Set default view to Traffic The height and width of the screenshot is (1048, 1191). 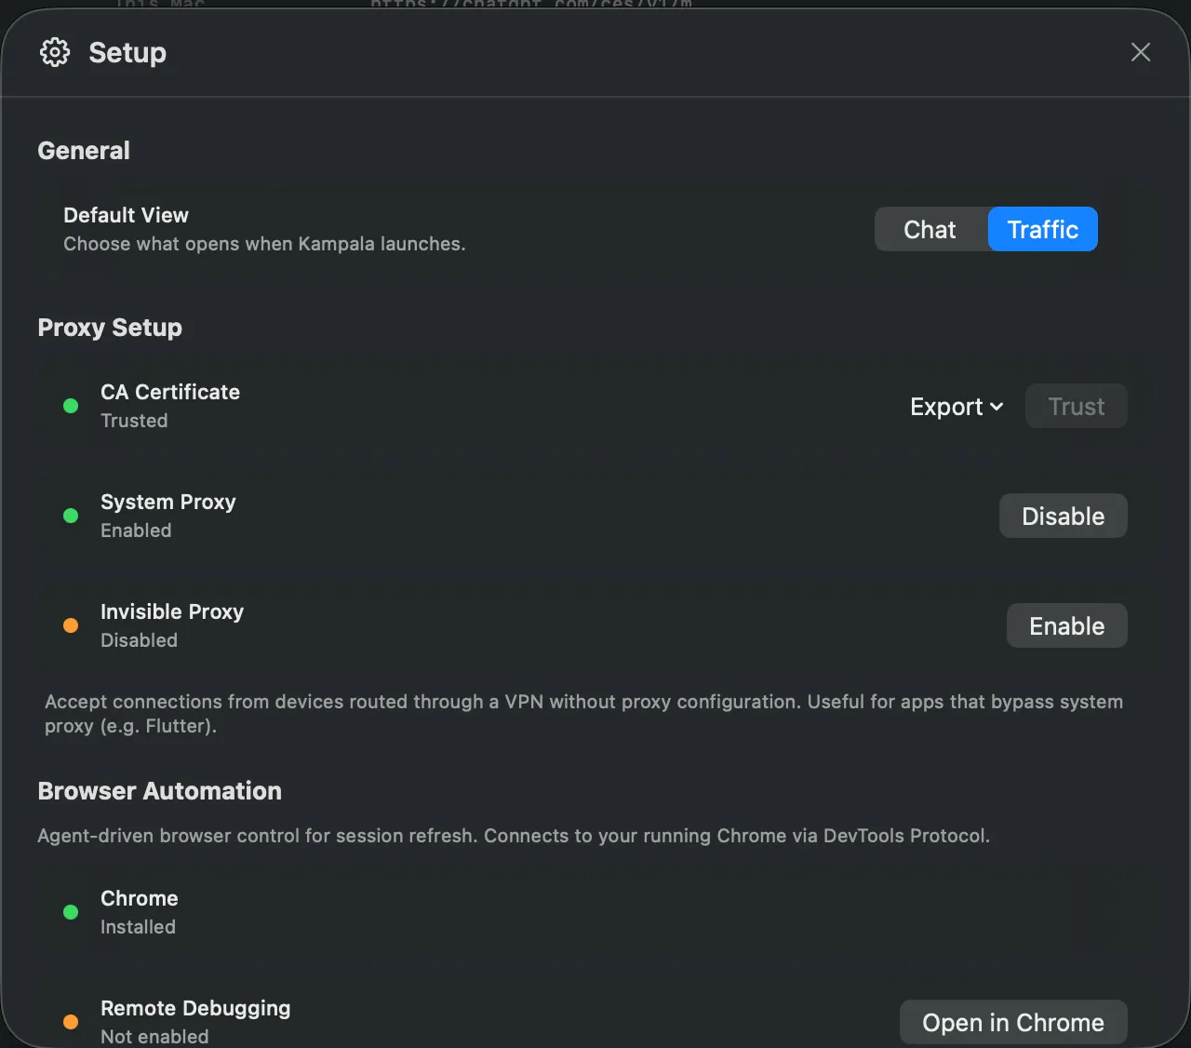coord(1043,229)
